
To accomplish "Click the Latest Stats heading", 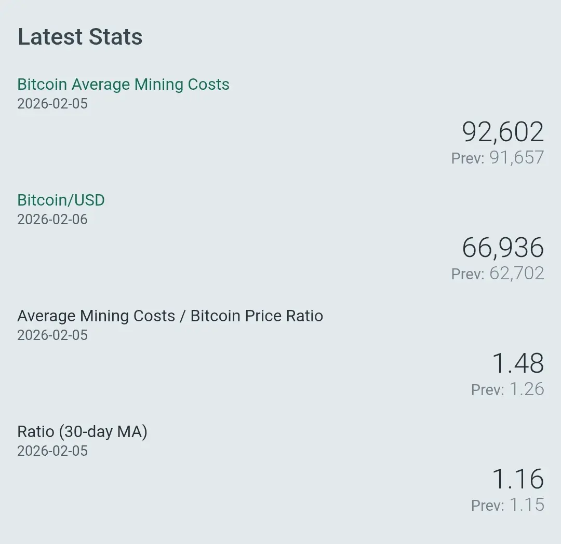I will (x=80, y=37).
